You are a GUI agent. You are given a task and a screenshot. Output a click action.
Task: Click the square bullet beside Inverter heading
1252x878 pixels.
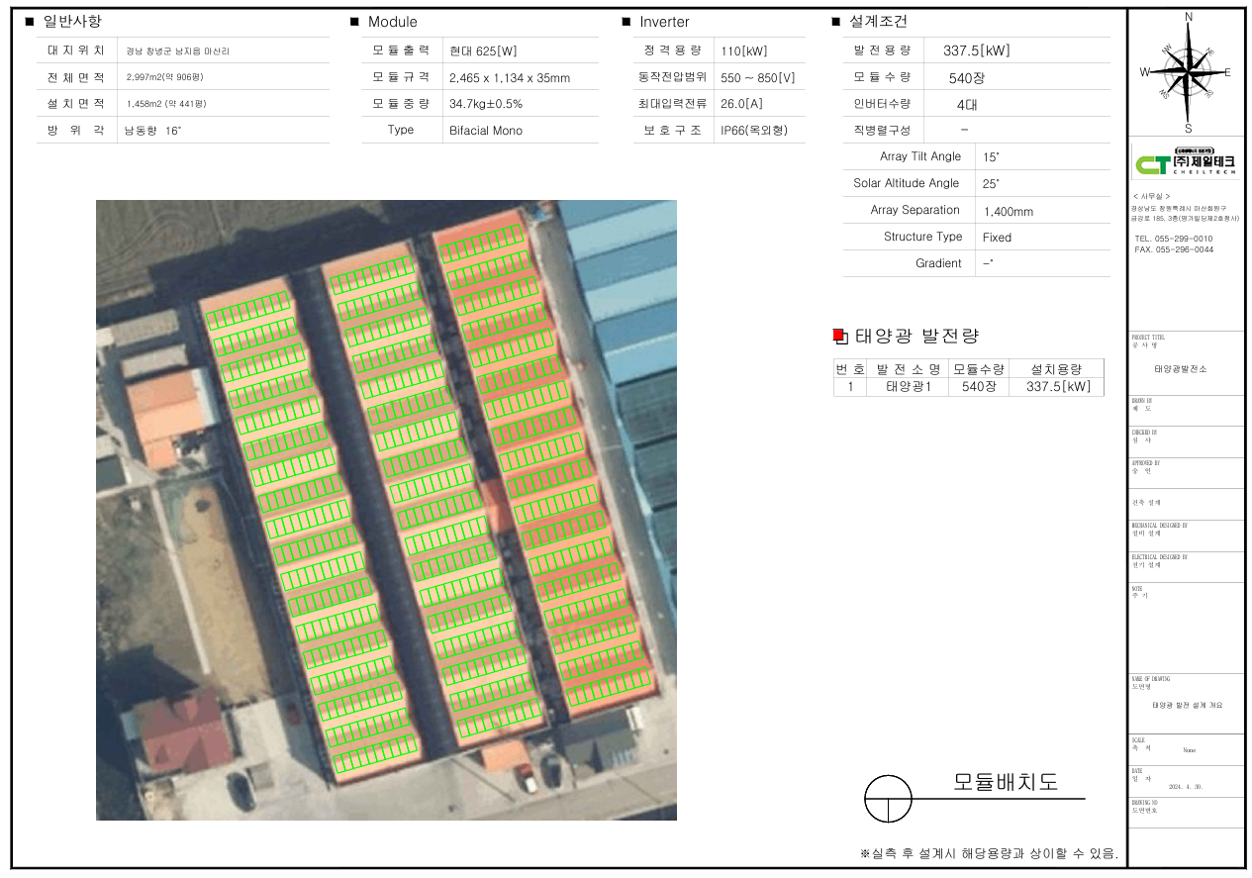click(x=626, y=22)
